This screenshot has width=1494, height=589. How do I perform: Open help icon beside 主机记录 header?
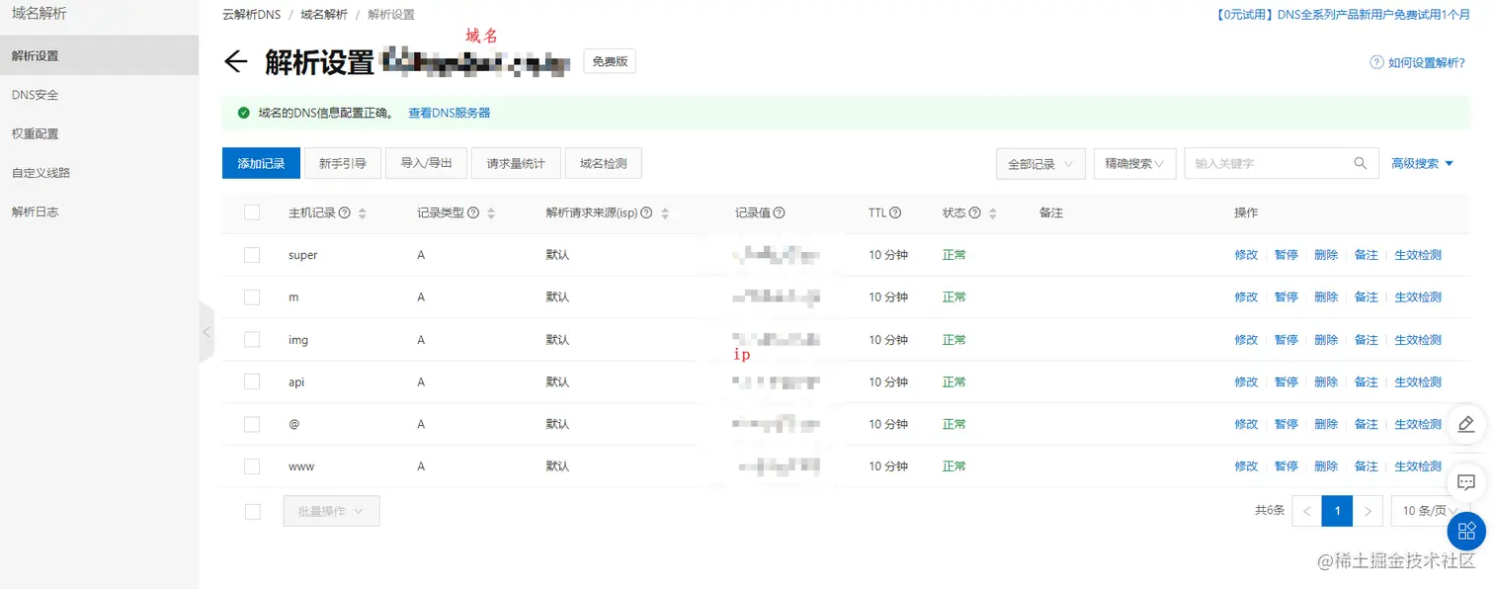tap(345, 213)
